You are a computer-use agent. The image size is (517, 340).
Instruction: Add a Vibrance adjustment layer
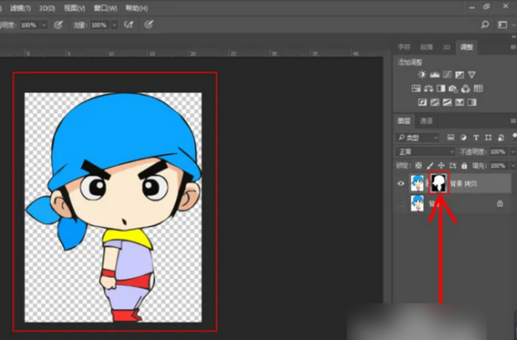pos(472,75)
